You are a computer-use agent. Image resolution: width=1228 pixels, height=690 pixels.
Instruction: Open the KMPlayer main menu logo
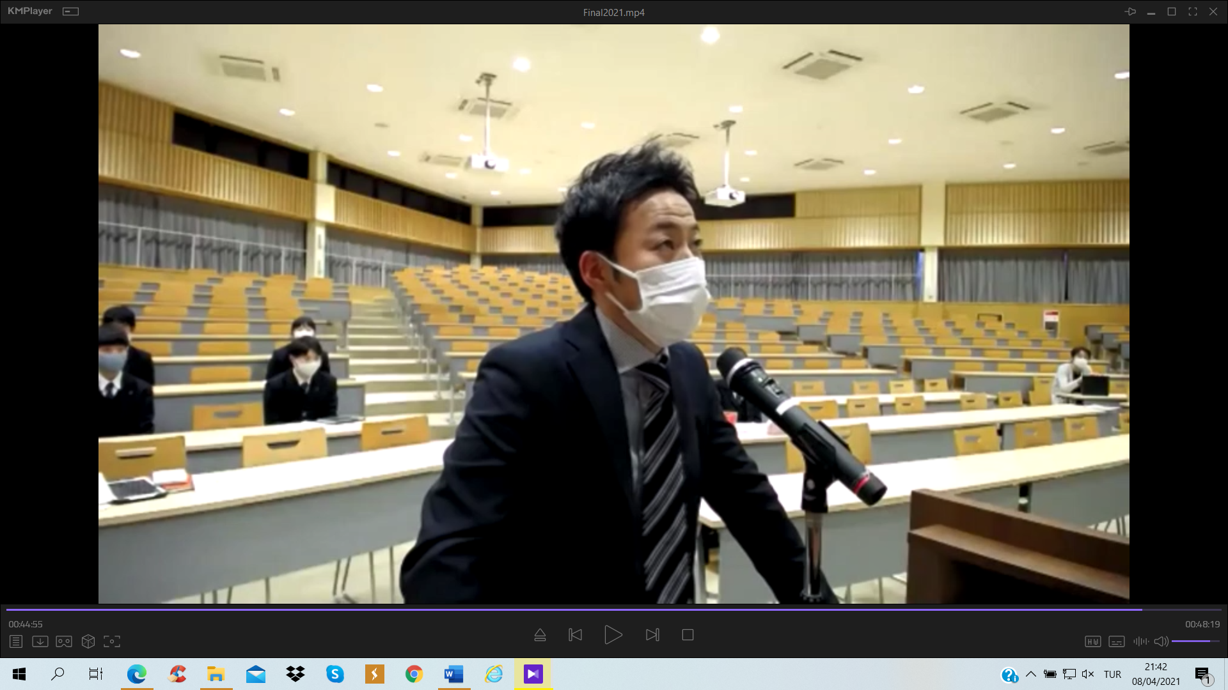coord(29,11)
